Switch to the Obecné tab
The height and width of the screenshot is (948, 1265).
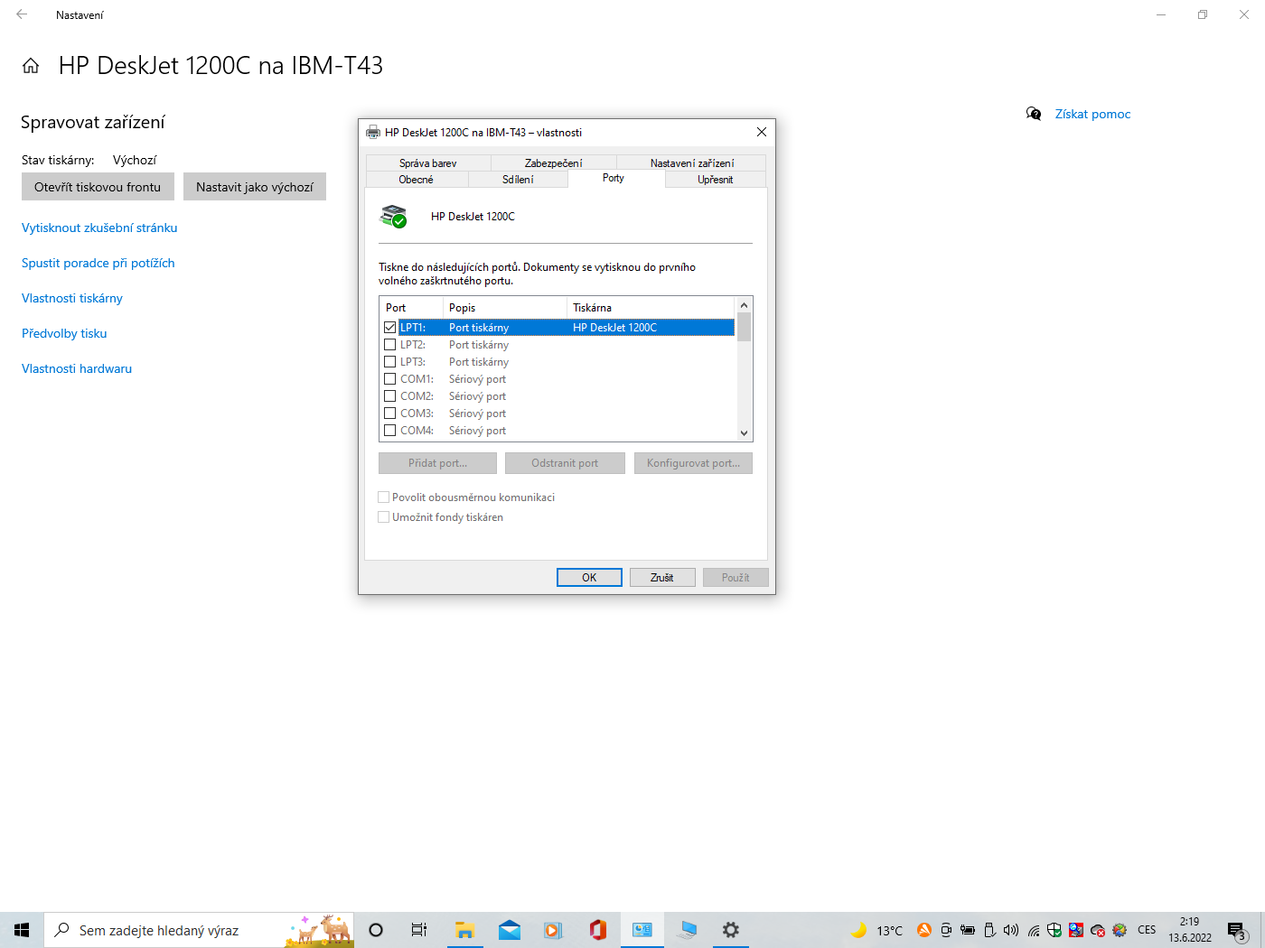pos(417,180)
